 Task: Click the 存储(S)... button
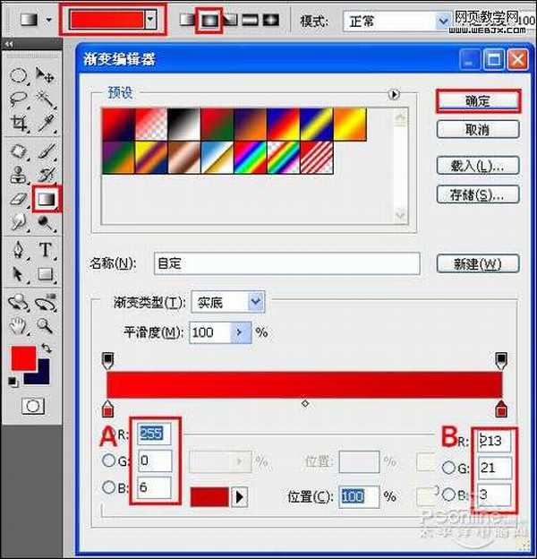[478, 194]
